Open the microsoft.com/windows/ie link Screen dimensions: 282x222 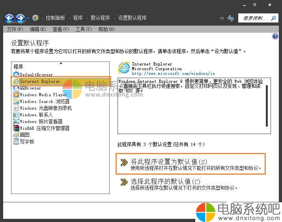173,73
